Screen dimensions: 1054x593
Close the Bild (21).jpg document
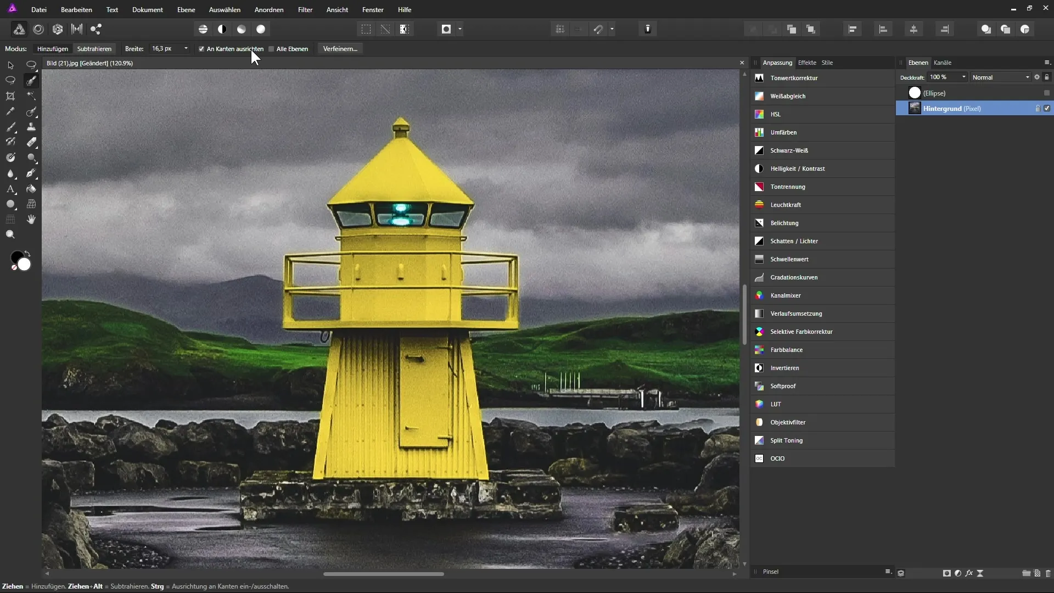(x=742, y=63)
